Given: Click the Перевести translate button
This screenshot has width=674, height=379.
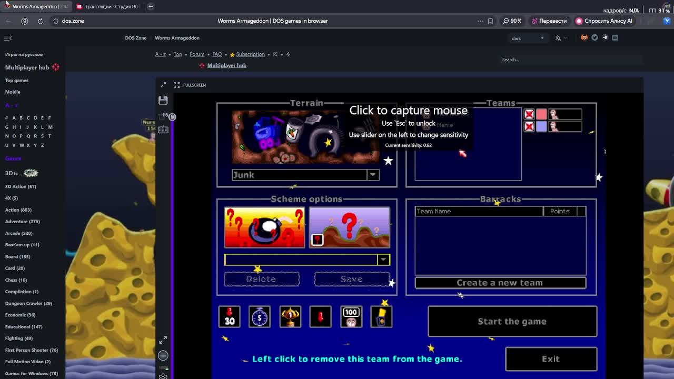Looking at the screenshot, I should pos(549,21).
